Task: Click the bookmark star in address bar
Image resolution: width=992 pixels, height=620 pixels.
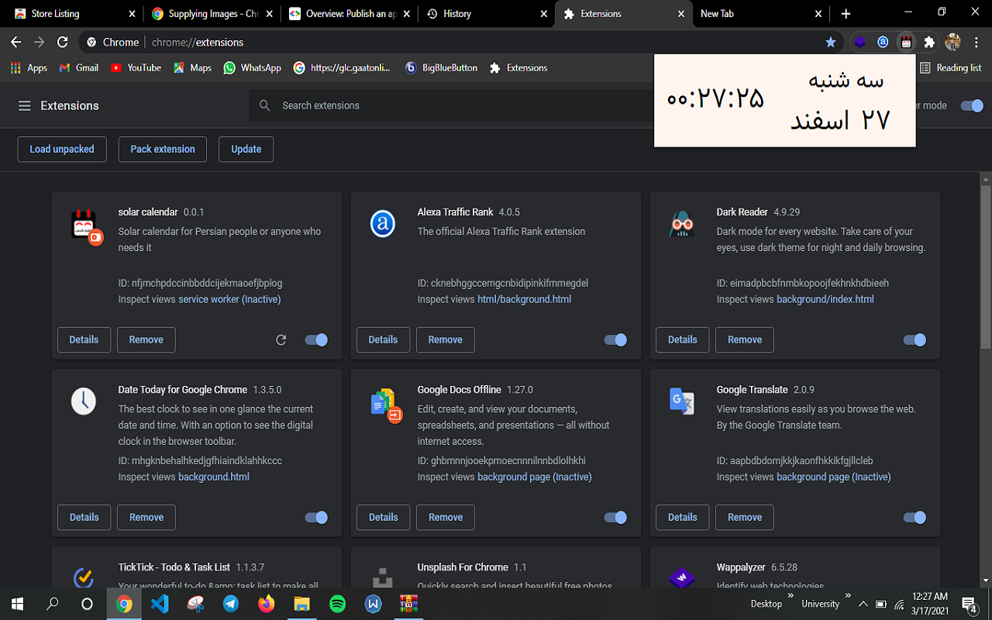Action: (831, 42)
